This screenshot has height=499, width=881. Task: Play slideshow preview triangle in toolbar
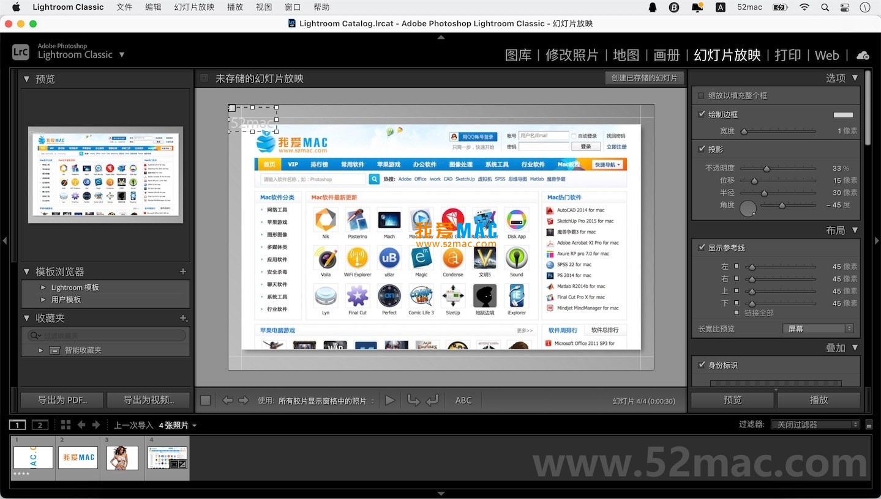point(390,401)
